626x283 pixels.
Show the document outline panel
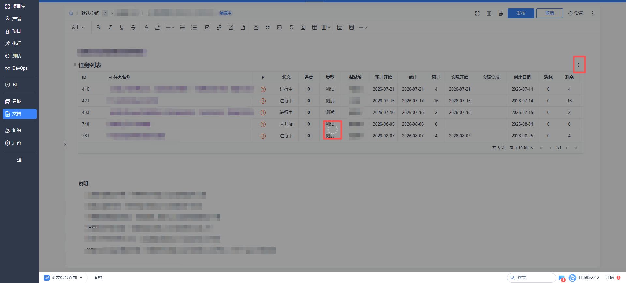[489, 13]
